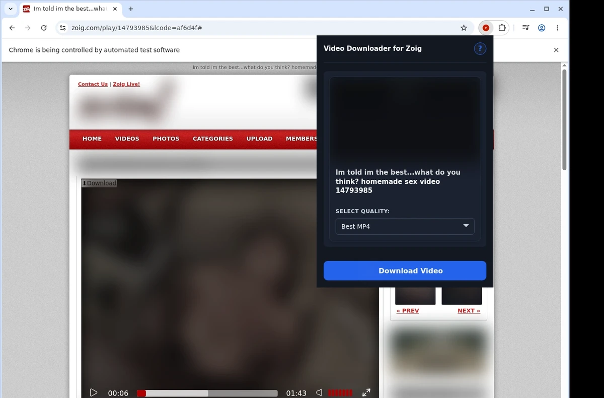
Task: Adjust the red volume level bar
Action: click(x=340, y=393)
